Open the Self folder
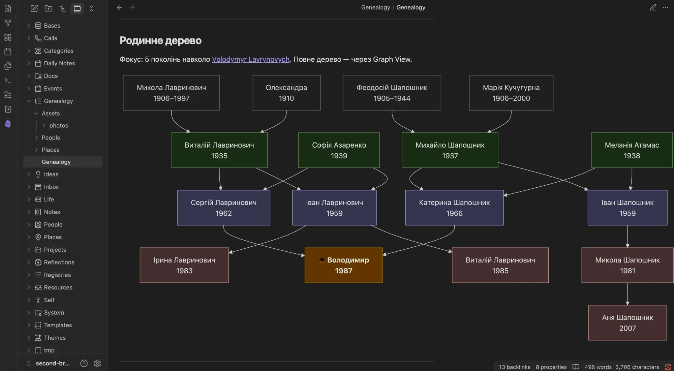Viewport: 674px width, 371px height. point(63,300)
